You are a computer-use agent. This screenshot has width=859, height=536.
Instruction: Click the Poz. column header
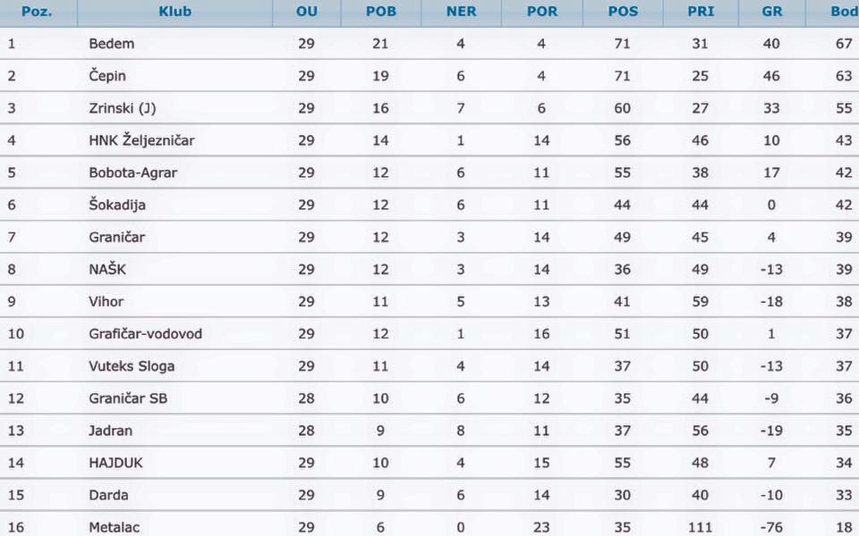point(37,12)
